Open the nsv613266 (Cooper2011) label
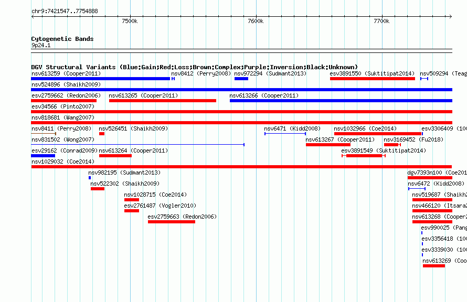 coord(264,95)
